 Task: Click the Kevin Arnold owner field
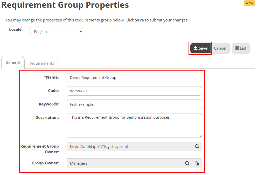pyautogui.click(x=129, y=147)
